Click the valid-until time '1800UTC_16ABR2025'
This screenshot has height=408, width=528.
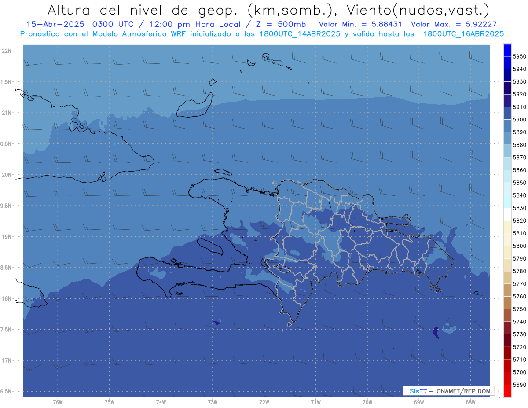pos(463,33)
